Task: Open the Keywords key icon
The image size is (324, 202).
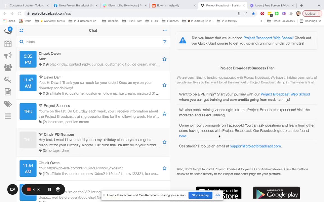Action: tap(8, 80)
